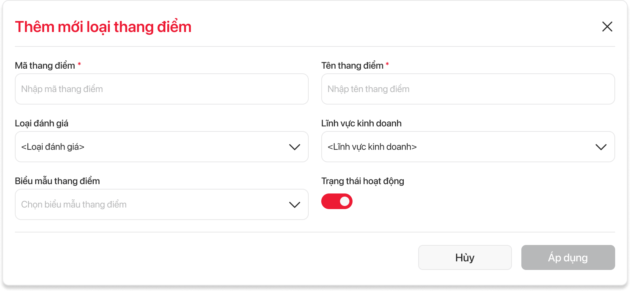
Task: Click the dialog title Thêm mới loại thang điểm
Action: (103, 27)
